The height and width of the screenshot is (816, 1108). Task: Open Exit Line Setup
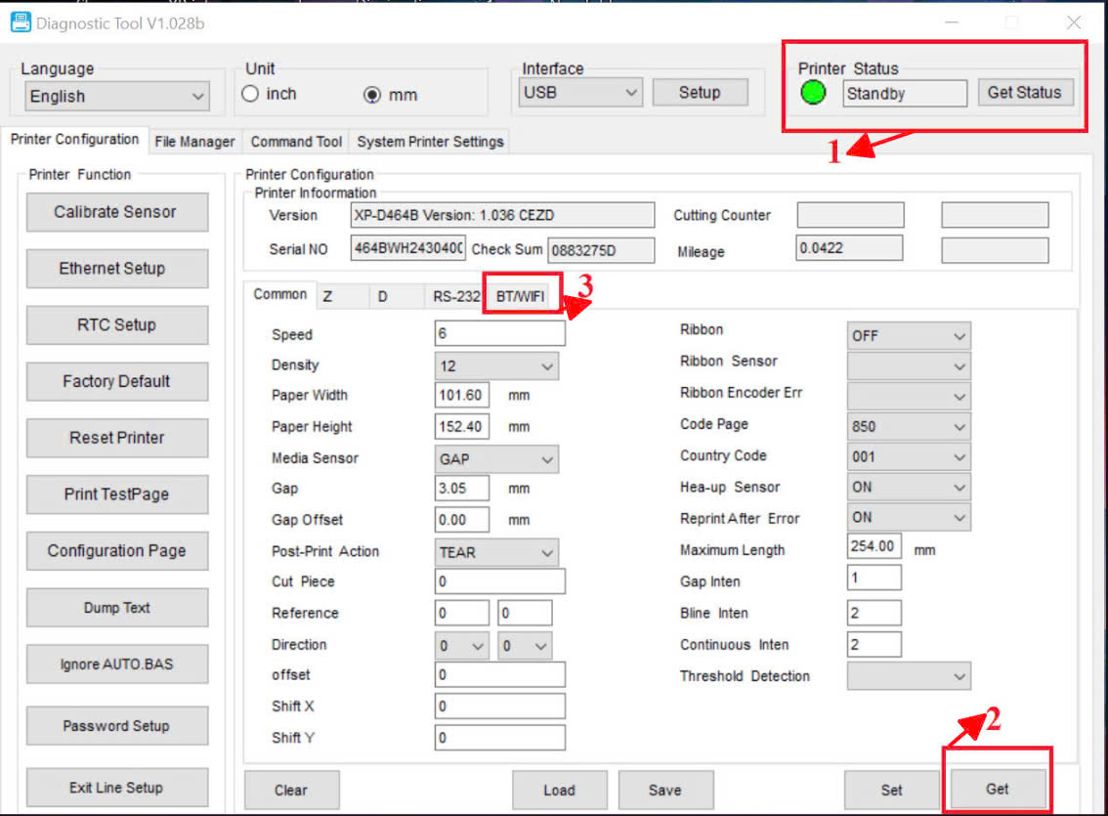click(x=116, y=787)
